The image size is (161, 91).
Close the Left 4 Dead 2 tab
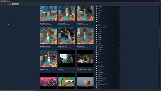tap(8, 1)
